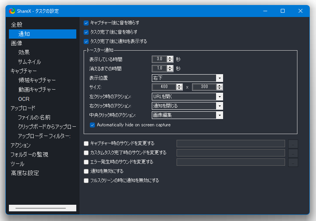Click the ShareX logo icon in title bar
Viewport: 316px width, 221px height.
click(x=12, y=11)
